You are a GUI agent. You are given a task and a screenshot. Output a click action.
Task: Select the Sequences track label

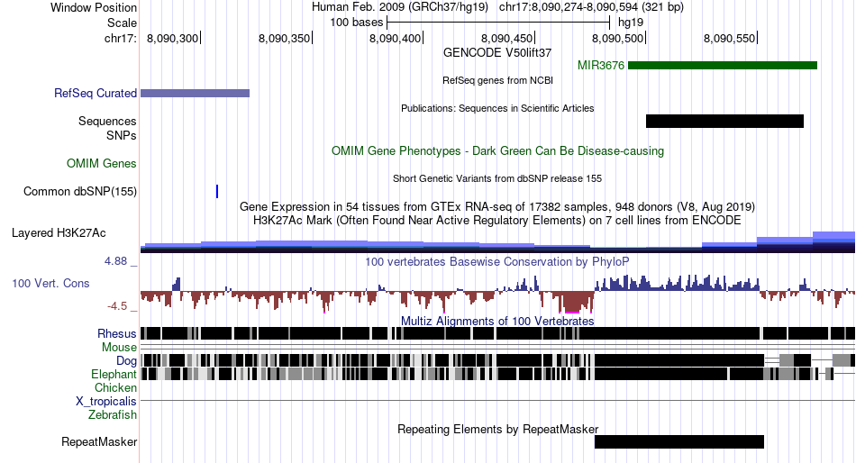(x=107, y=122)
